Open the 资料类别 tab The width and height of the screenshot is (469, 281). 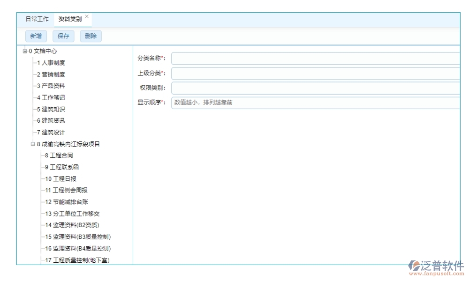70,19
